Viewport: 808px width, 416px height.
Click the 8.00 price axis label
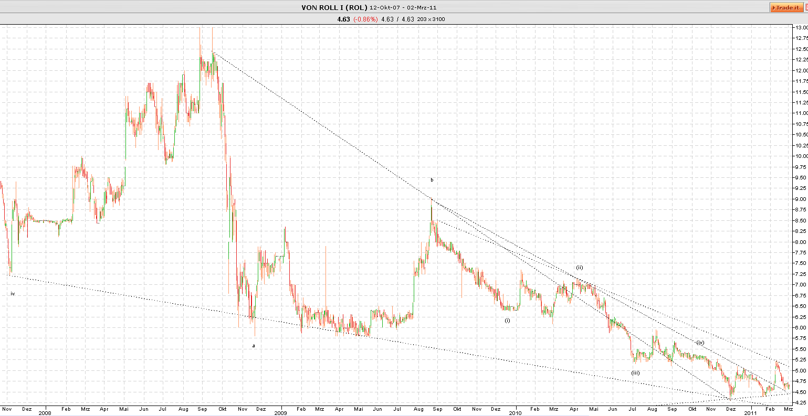801,242
